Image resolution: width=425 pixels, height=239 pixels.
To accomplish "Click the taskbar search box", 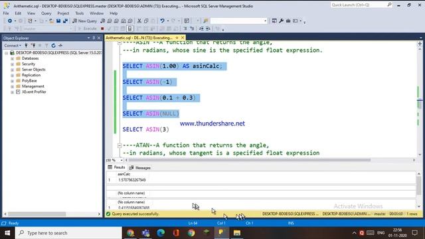I will [68, 233].
